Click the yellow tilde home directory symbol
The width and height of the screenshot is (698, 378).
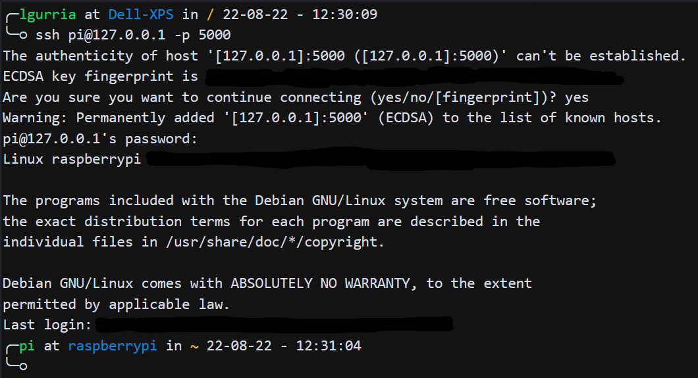(x=194, y=346)
